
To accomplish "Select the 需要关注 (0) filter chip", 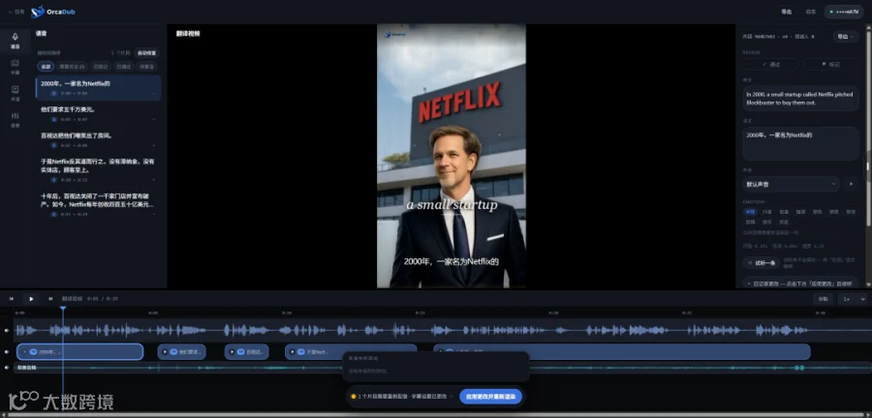I will 73,67.
